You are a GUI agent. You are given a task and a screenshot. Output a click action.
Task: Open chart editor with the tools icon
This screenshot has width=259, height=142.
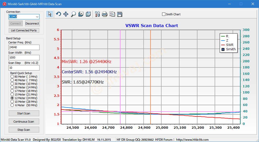click(97, 14)
